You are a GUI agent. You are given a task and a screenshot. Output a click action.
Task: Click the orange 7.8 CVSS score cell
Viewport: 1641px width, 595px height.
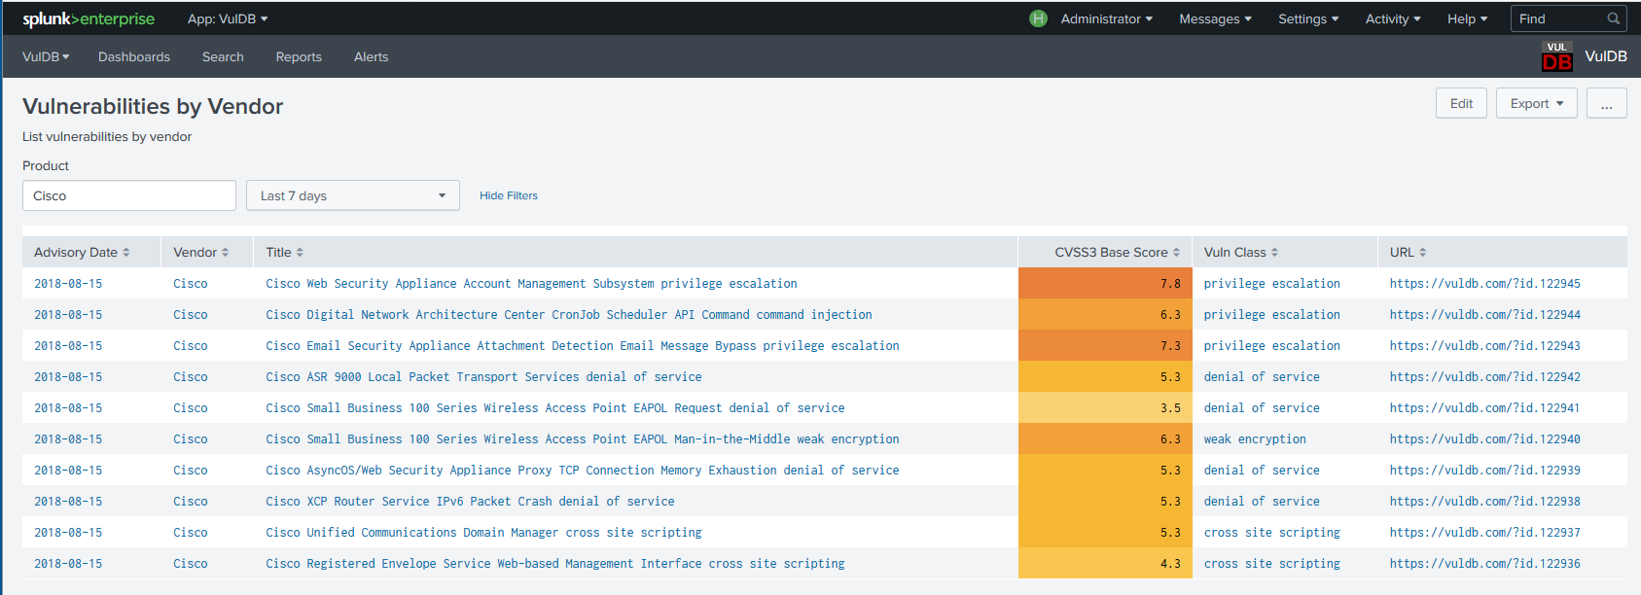tap(1104, 284)
